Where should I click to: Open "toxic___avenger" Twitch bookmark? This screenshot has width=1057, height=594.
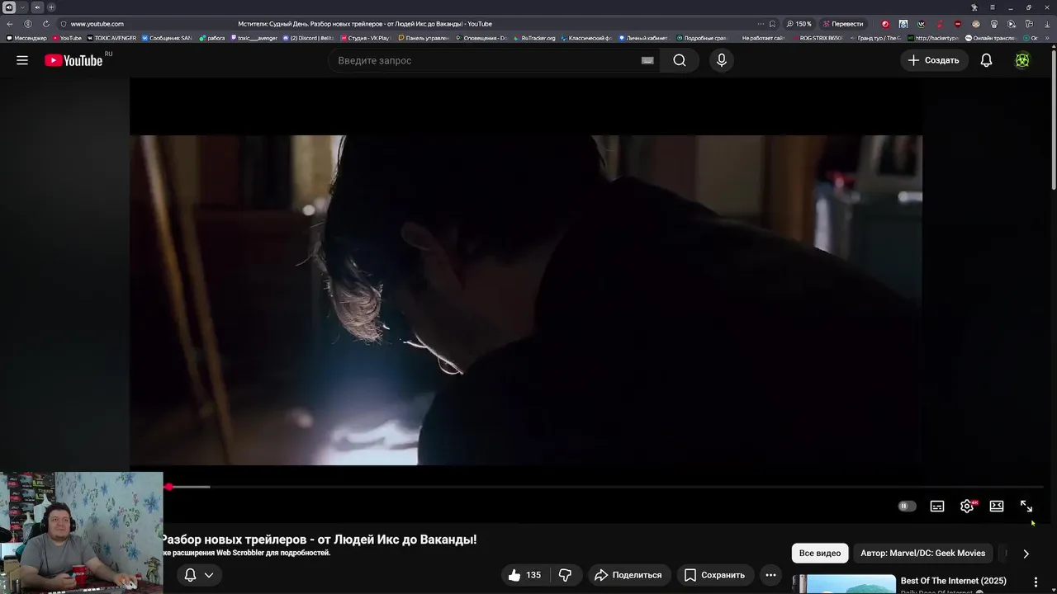coord(254,38)
